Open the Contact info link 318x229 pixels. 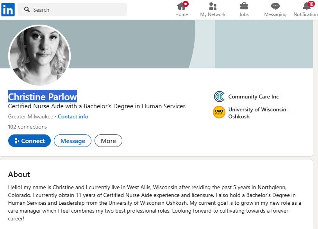pyautogui.click(x=73, y=116)
